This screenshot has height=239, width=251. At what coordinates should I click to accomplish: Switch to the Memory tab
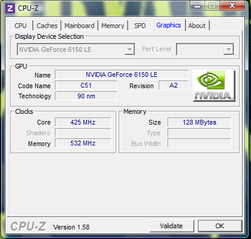tap(113, 26)
